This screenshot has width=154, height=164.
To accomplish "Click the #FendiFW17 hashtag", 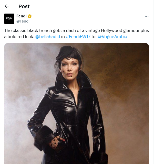I will pos(78,37).
